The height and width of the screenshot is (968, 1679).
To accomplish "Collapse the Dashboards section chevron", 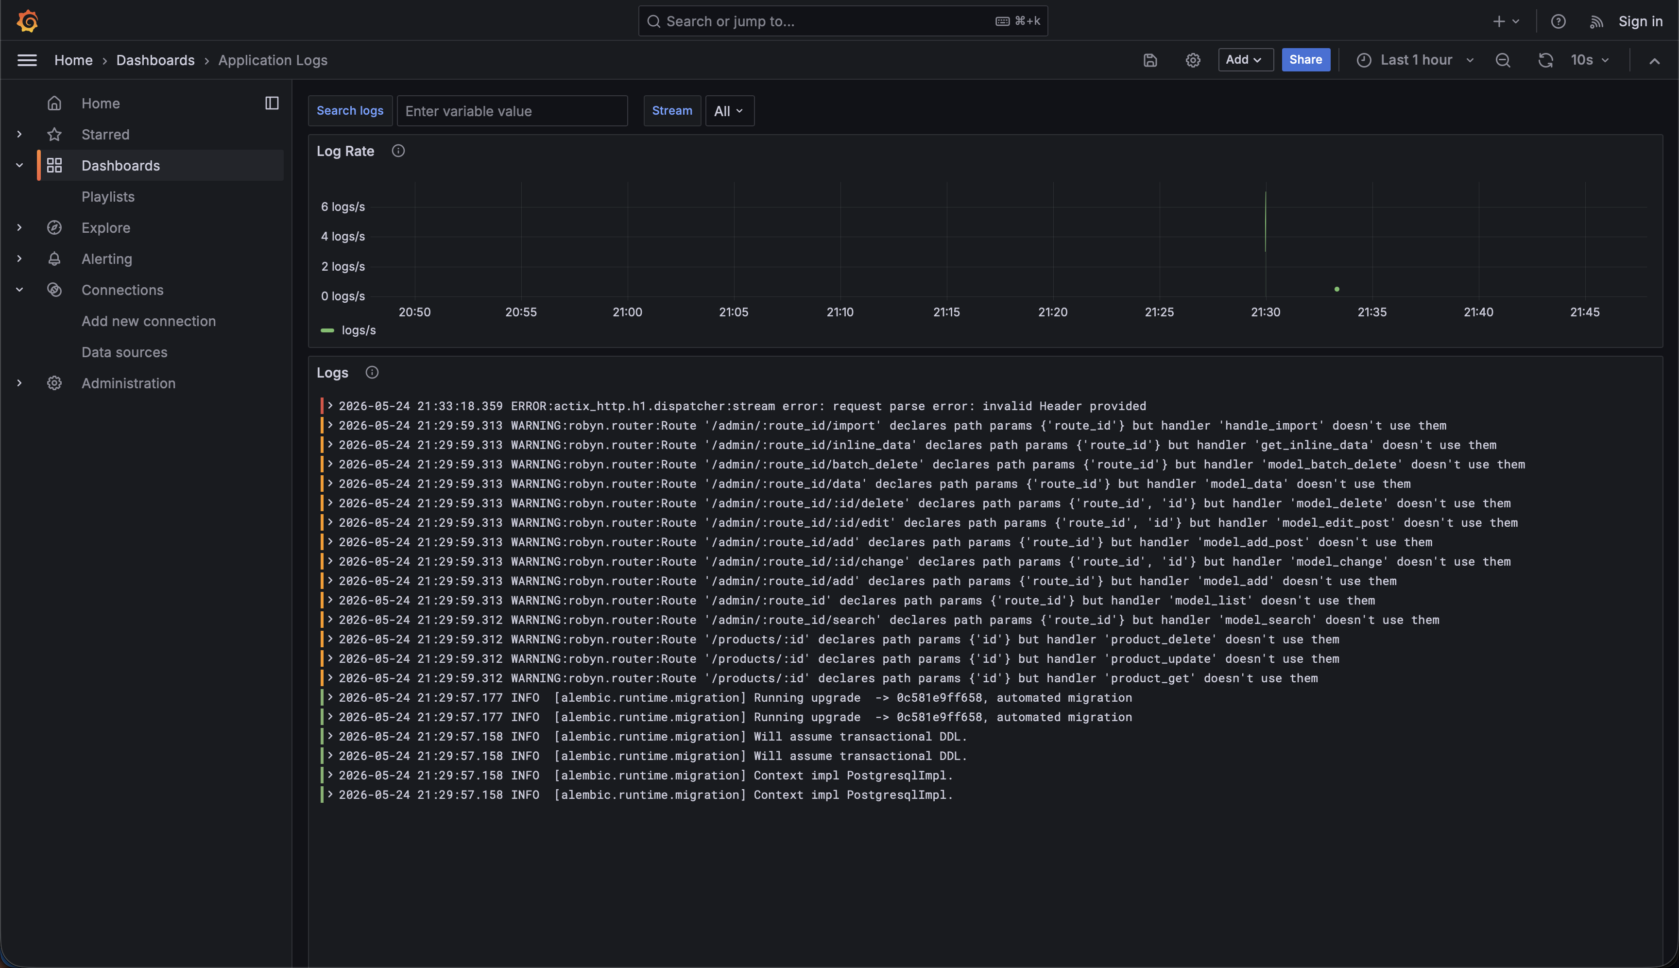I will point(19,165).
